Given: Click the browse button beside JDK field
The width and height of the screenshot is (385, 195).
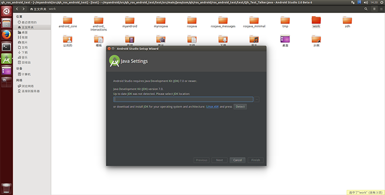Looking at the screenshot, I should coord(256,99).
